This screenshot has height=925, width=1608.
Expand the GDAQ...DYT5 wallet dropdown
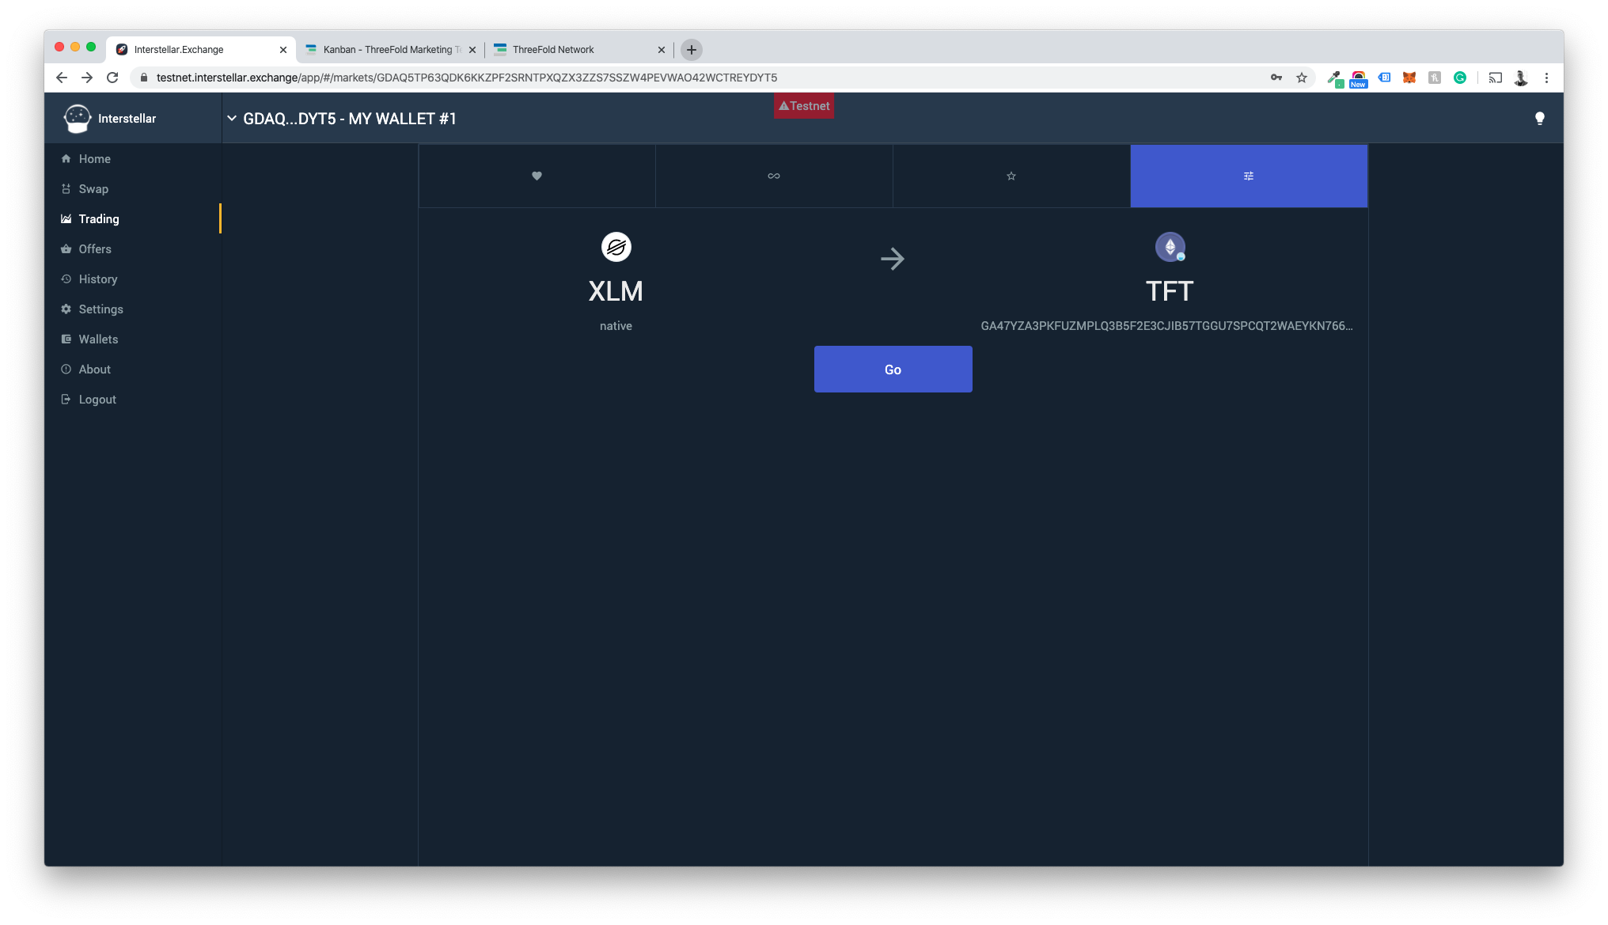click(x=342, y=119)
